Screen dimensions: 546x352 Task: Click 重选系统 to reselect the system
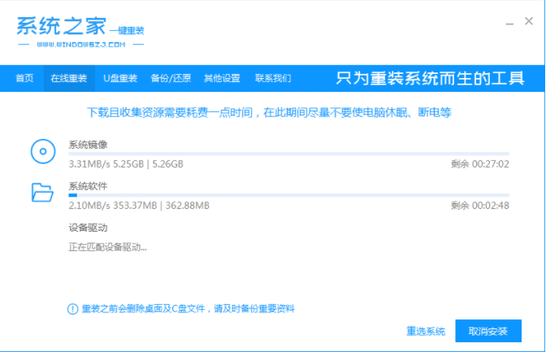coord(426,332)
